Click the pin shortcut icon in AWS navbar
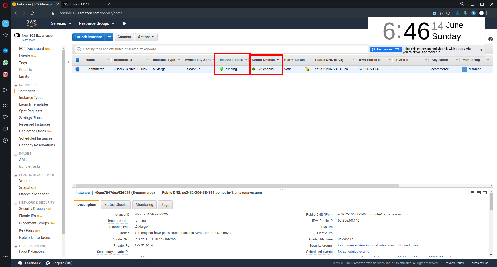 (124, 23)
